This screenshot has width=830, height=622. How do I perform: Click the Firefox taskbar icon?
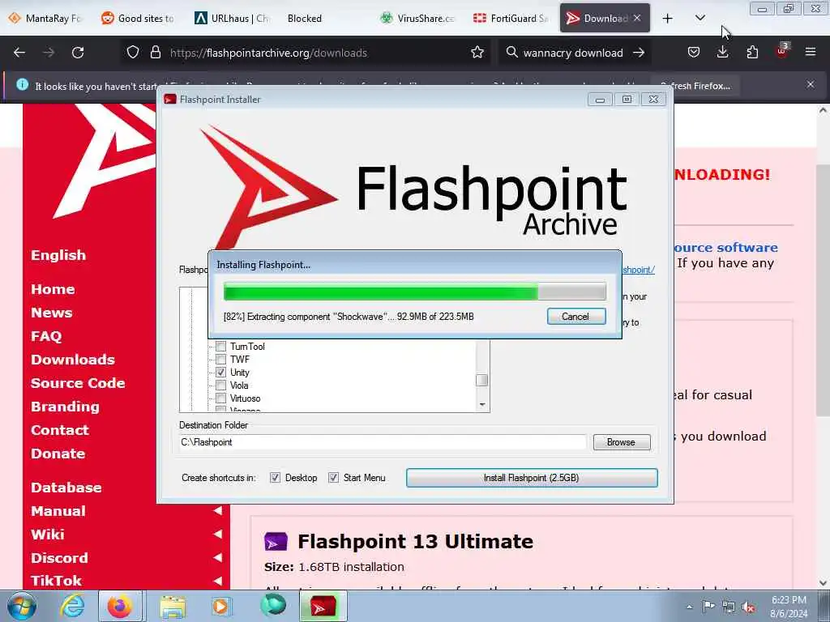point(120,606)
